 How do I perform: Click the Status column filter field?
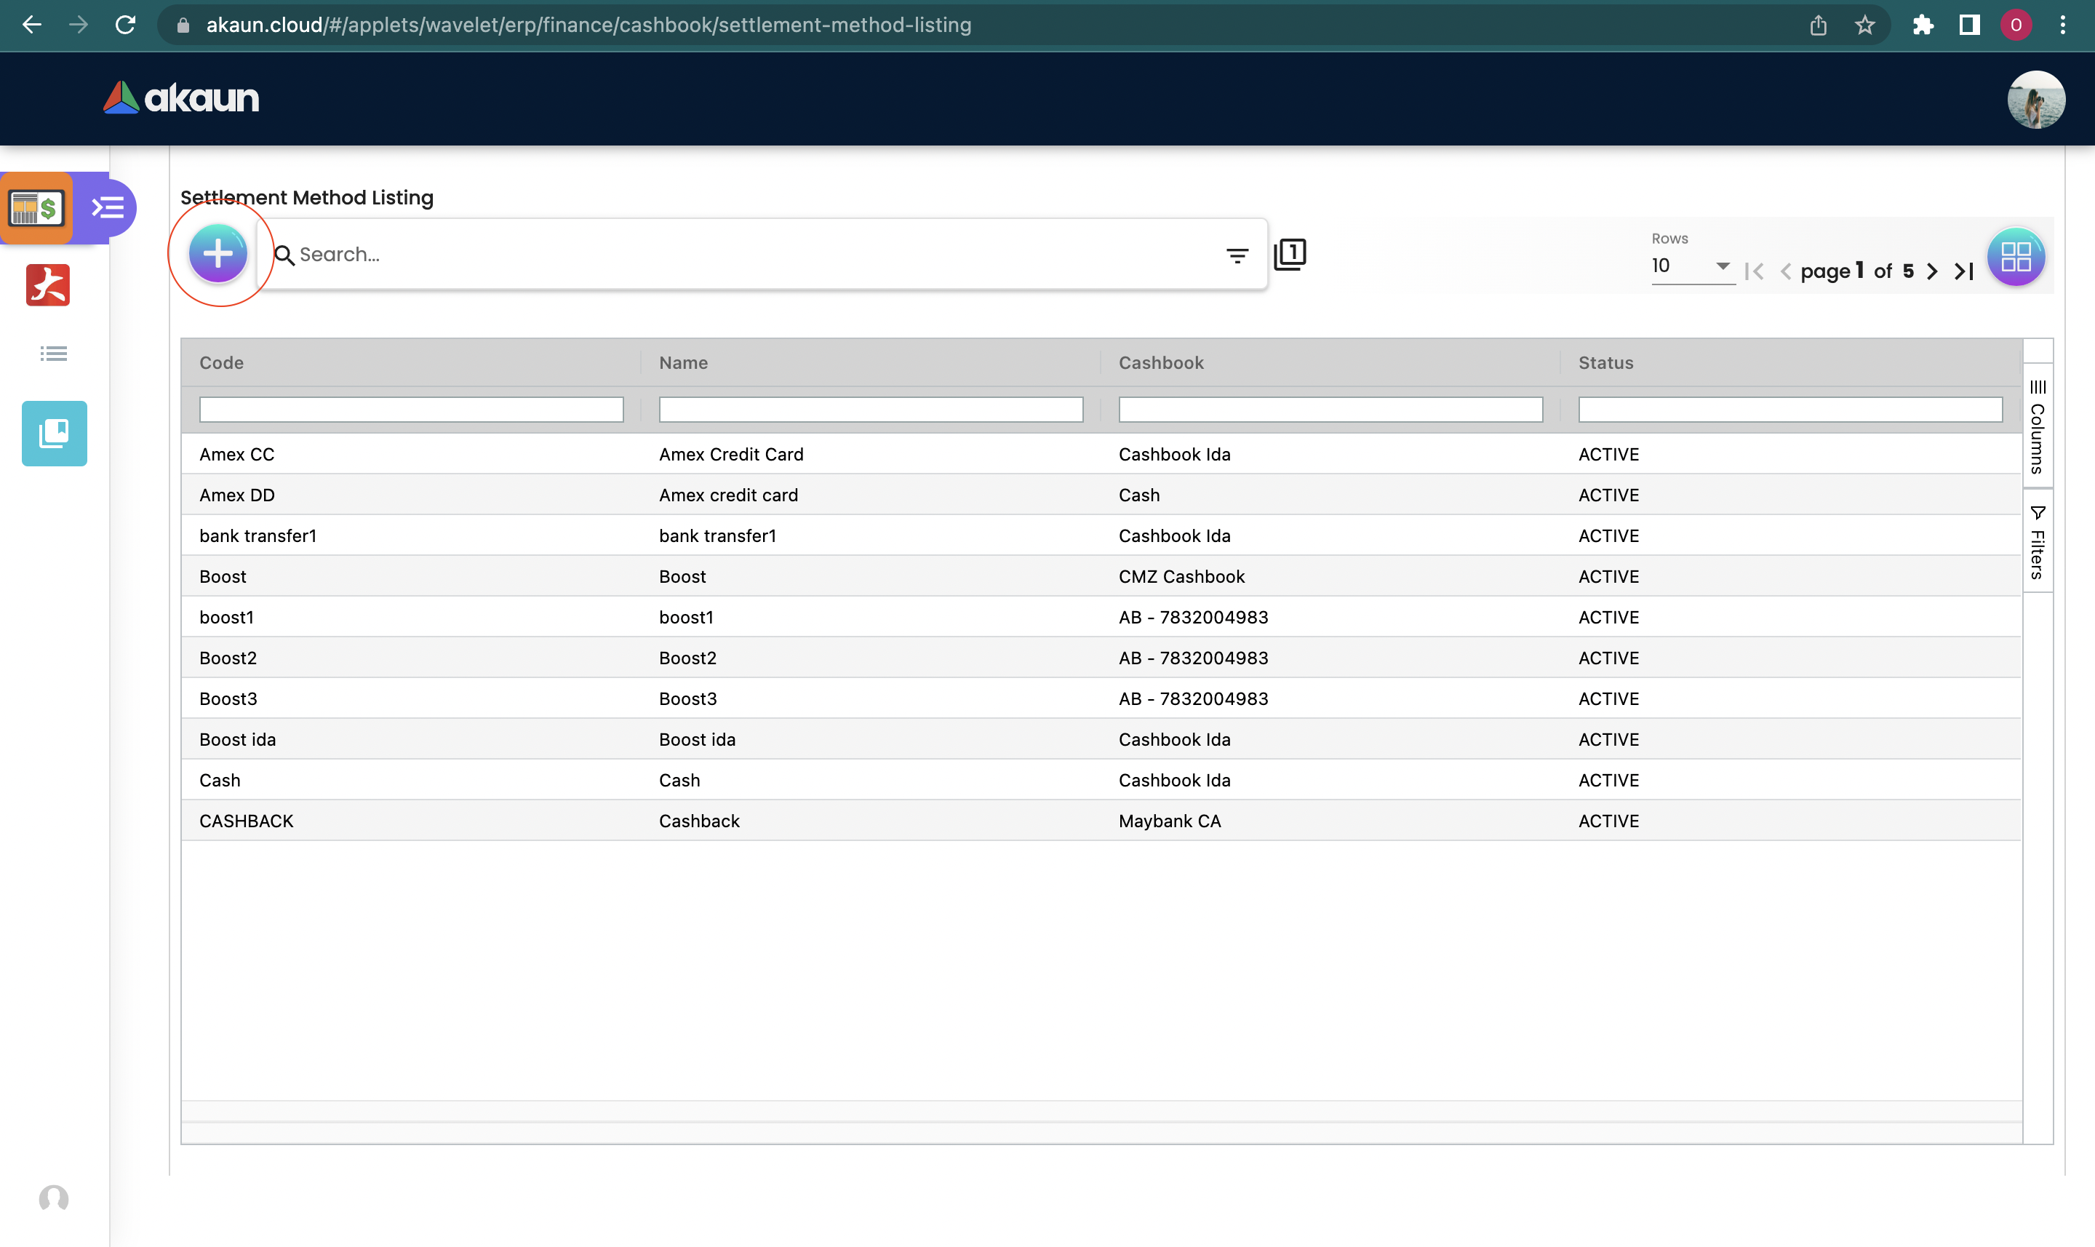pos(1789,410)
